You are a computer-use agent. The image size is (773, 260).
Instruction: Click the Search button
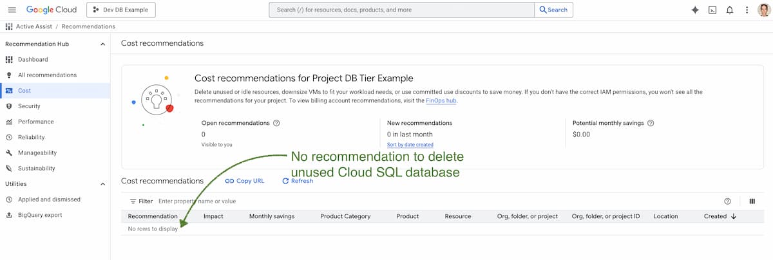point(553,10)
